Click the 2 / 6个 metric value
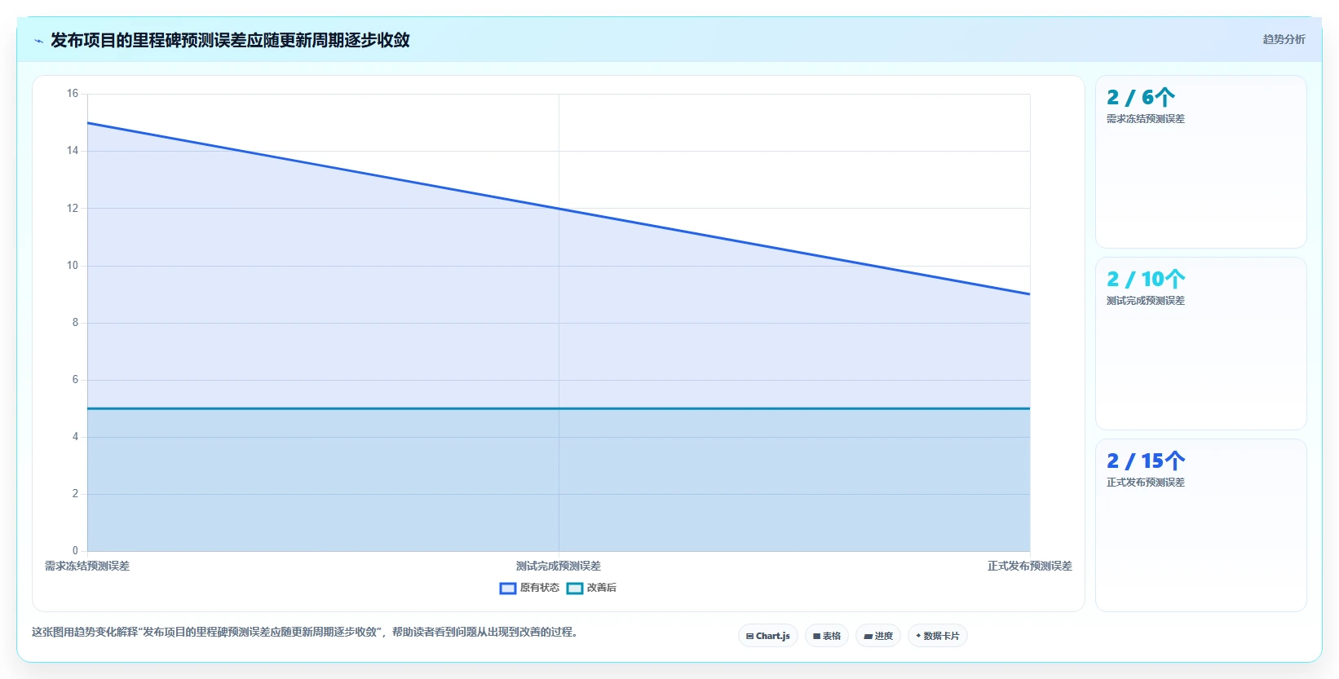Screen dimensions: 1339x679 point(1140,98)
